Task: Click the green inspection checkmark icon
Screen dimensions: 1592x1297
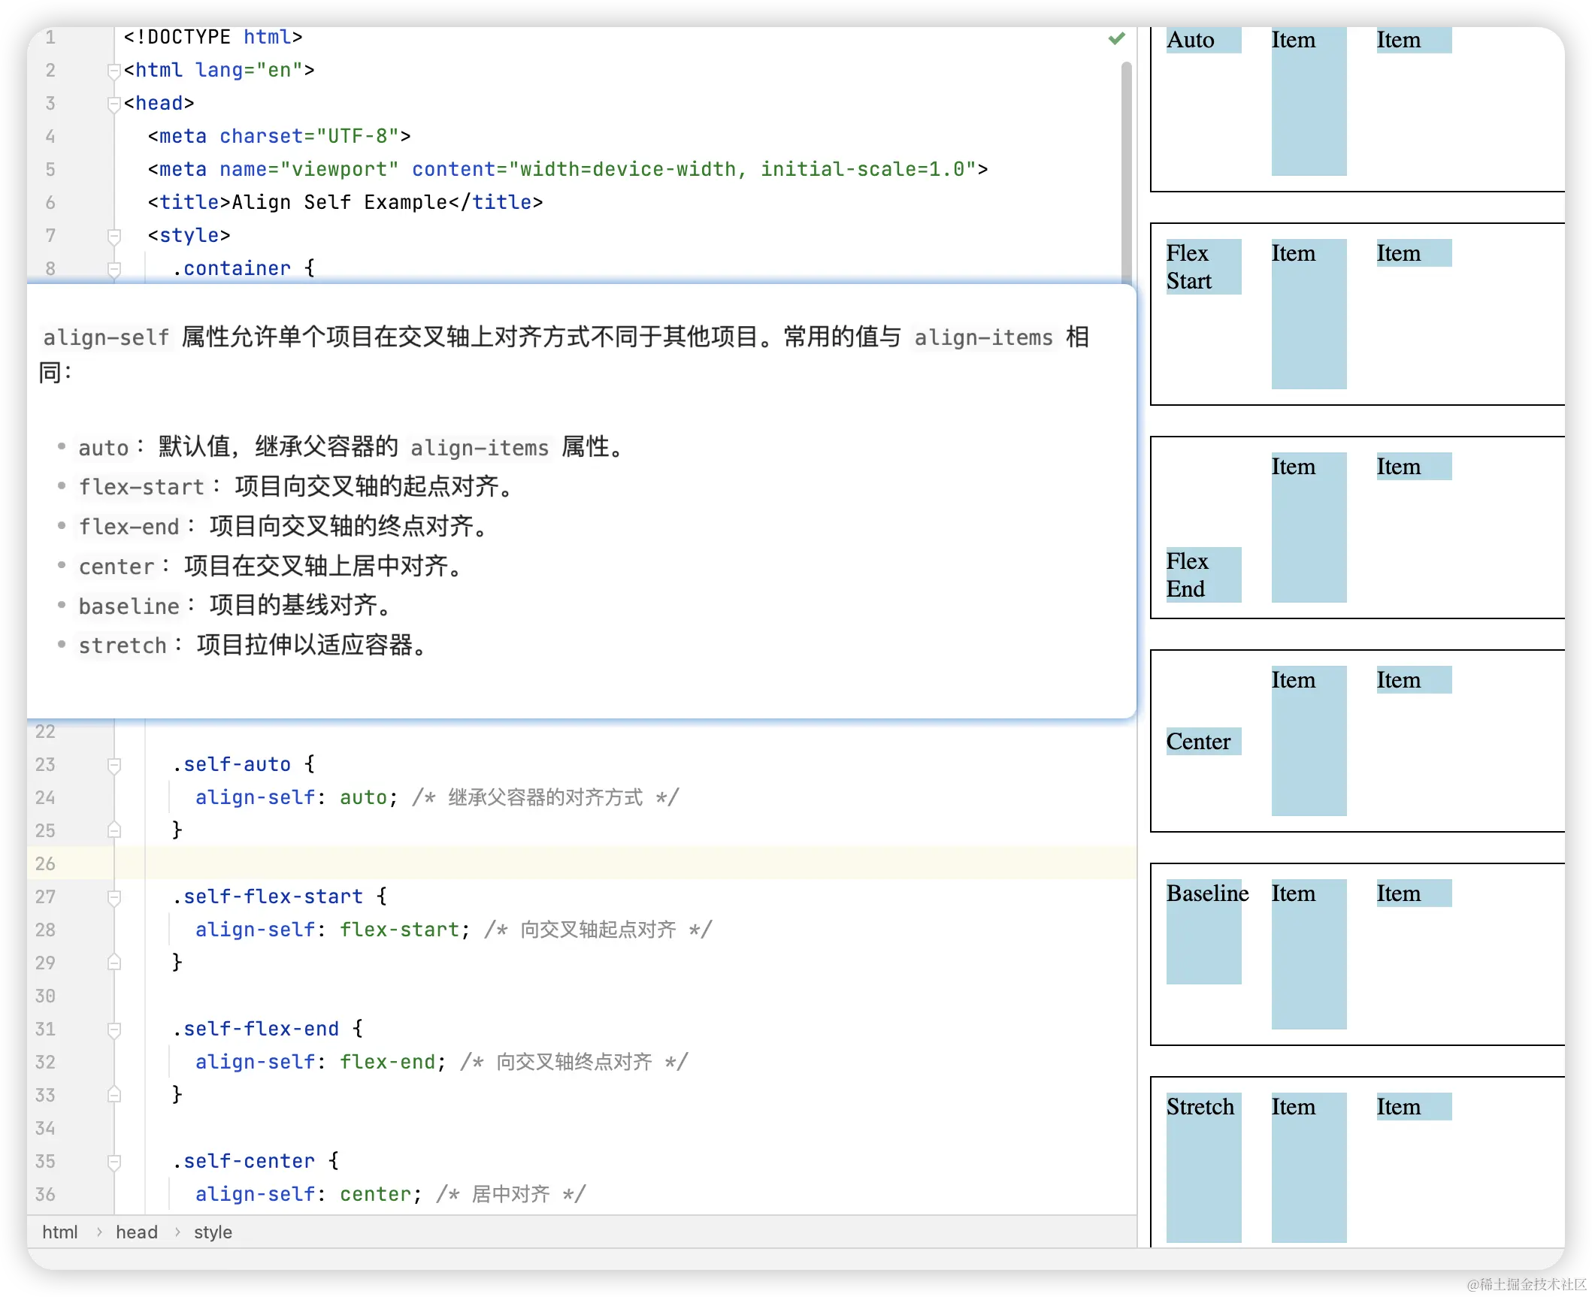Action: click(x=1116, y=38)
